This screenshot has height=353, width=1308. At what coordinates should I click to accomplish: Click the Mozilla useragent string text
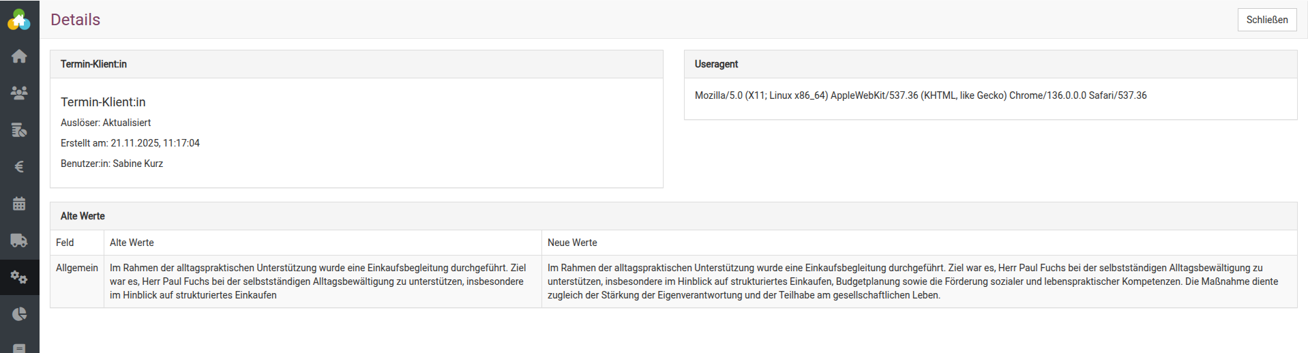pyautogui.click(x=920, y=95)
